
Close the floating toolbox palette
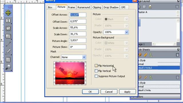pyautogui.click(x=10, y=7)
